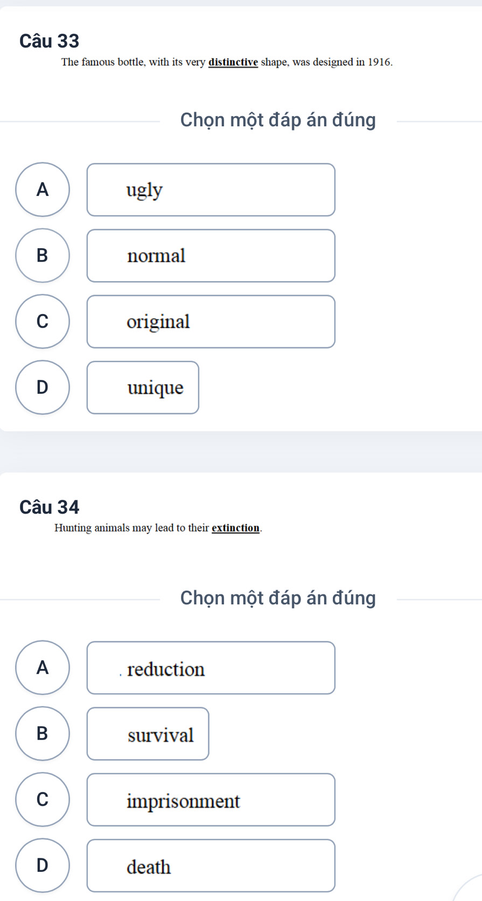Click the Câu 34 heading
This screenshot has height=901, width=482.
coord(50,507)
